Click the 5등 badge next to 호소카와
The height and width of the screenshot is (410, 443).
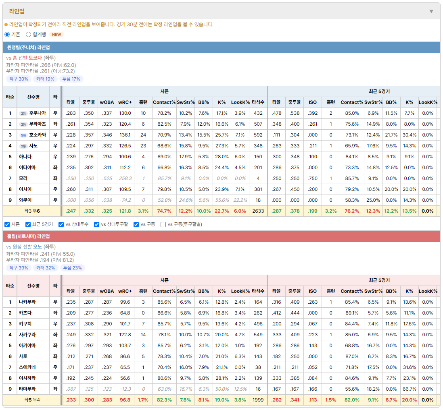[x=23, y=135]
